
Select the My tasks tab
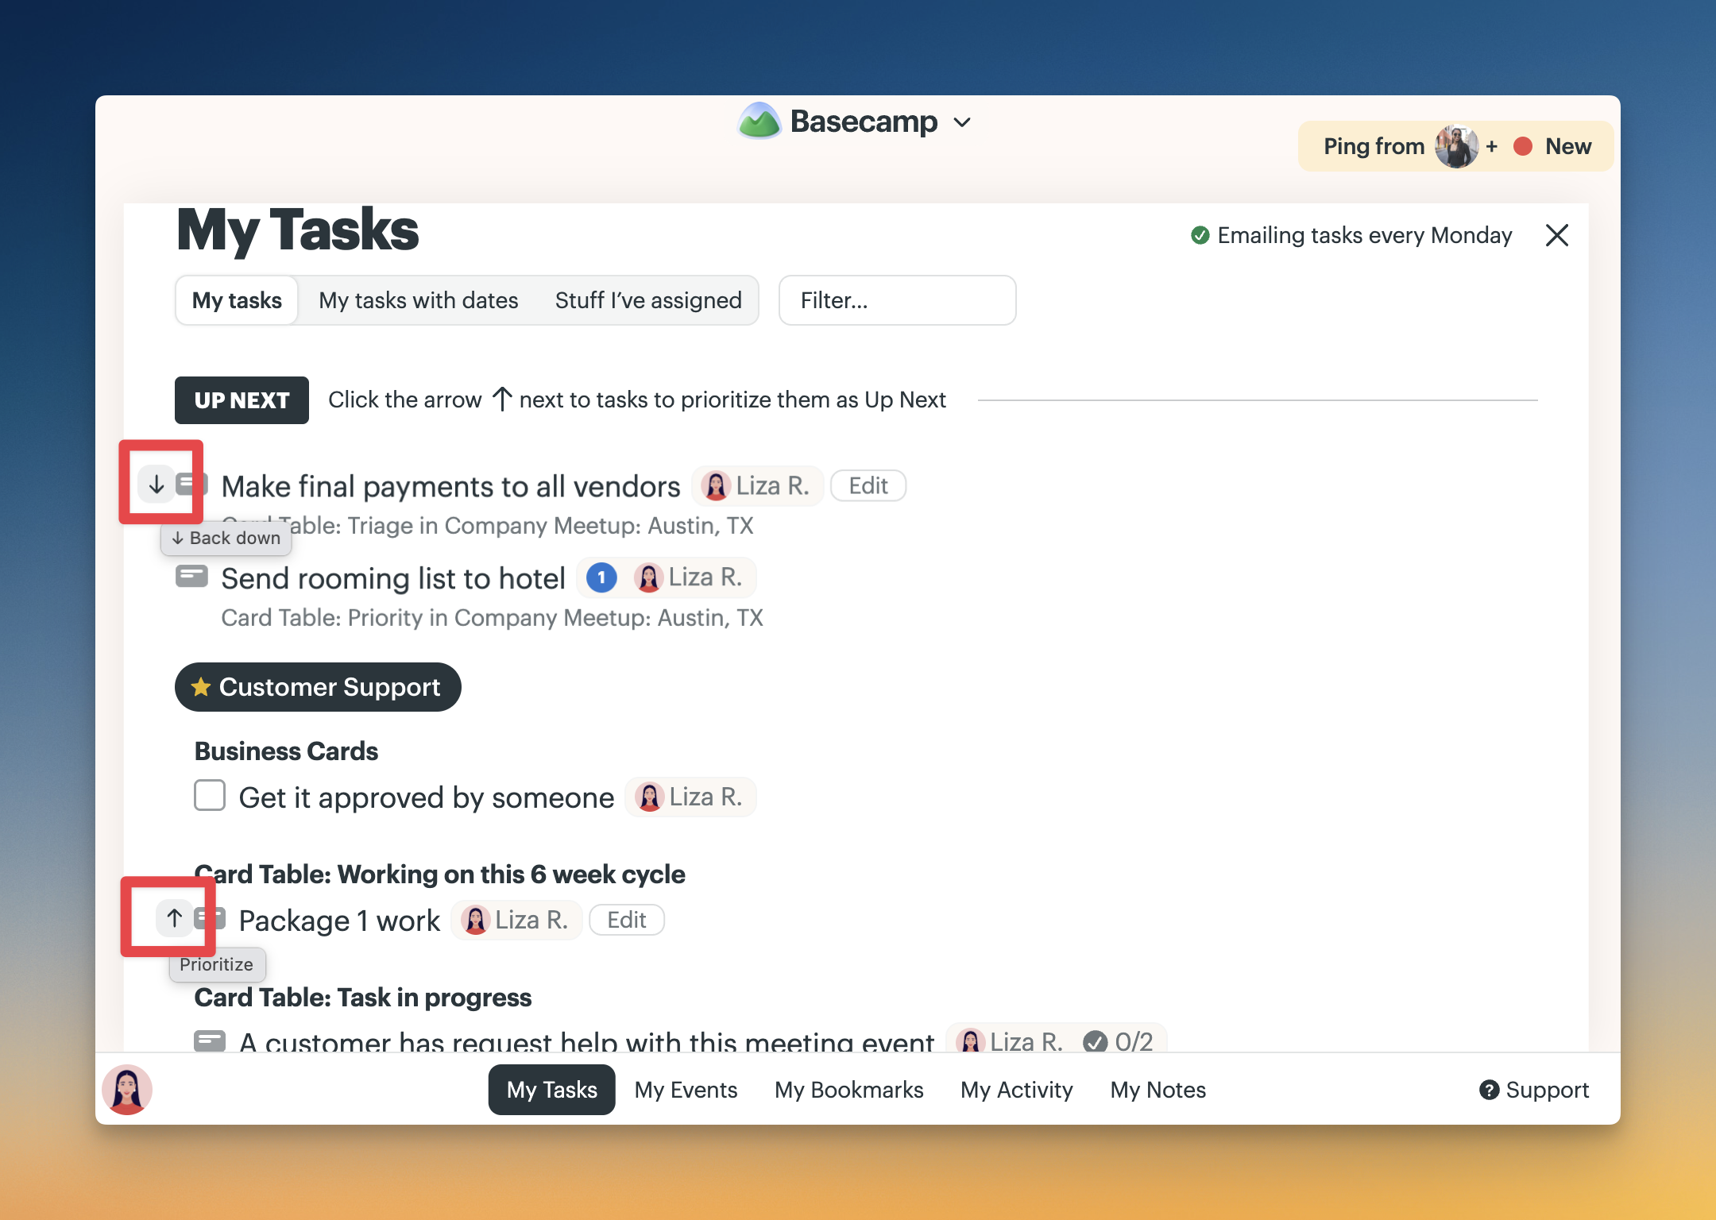tap(237, 300)
